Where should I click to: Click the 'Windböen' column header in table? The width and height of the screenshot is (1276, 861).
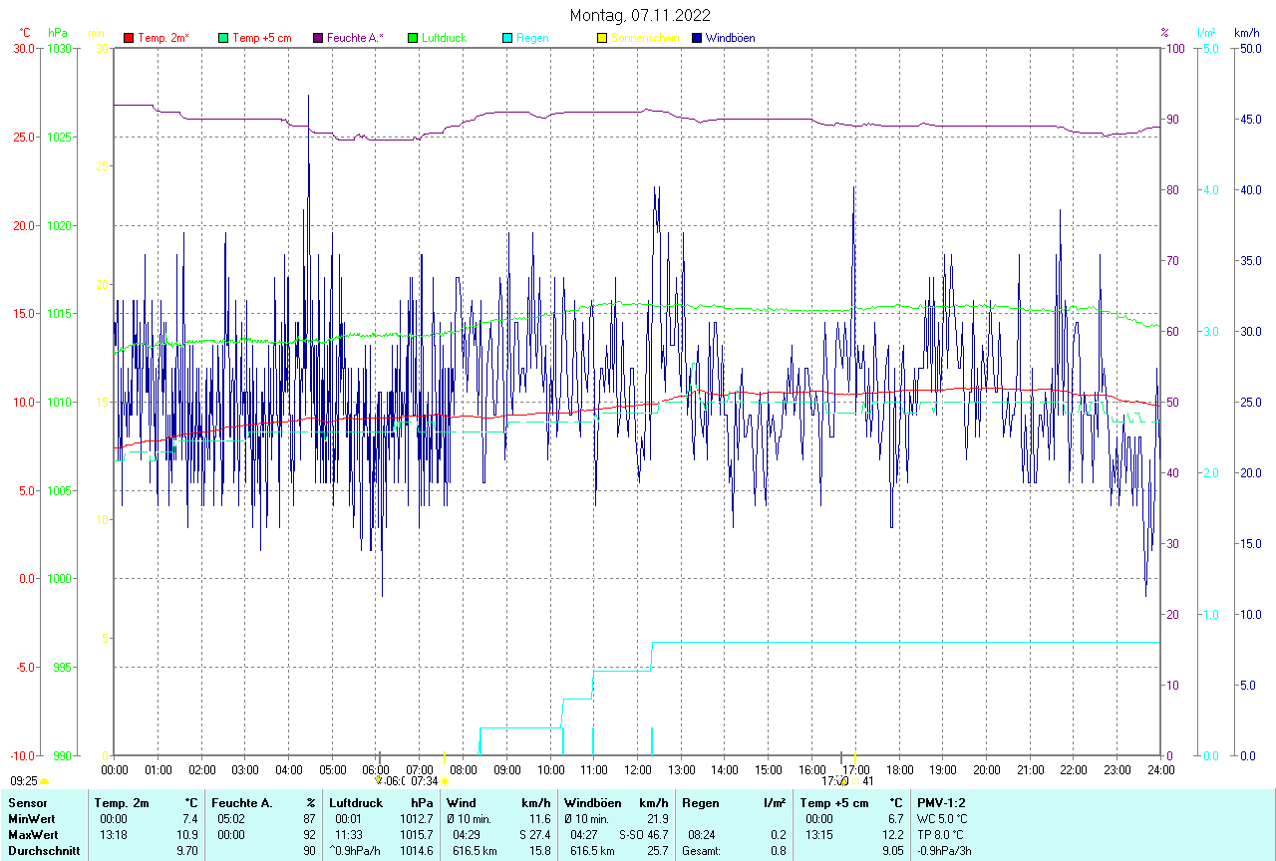593,802
